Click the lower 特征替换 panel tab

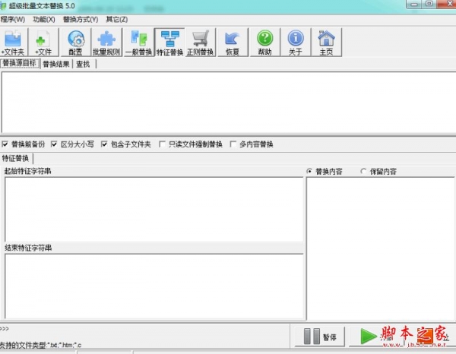click(16, 159)
